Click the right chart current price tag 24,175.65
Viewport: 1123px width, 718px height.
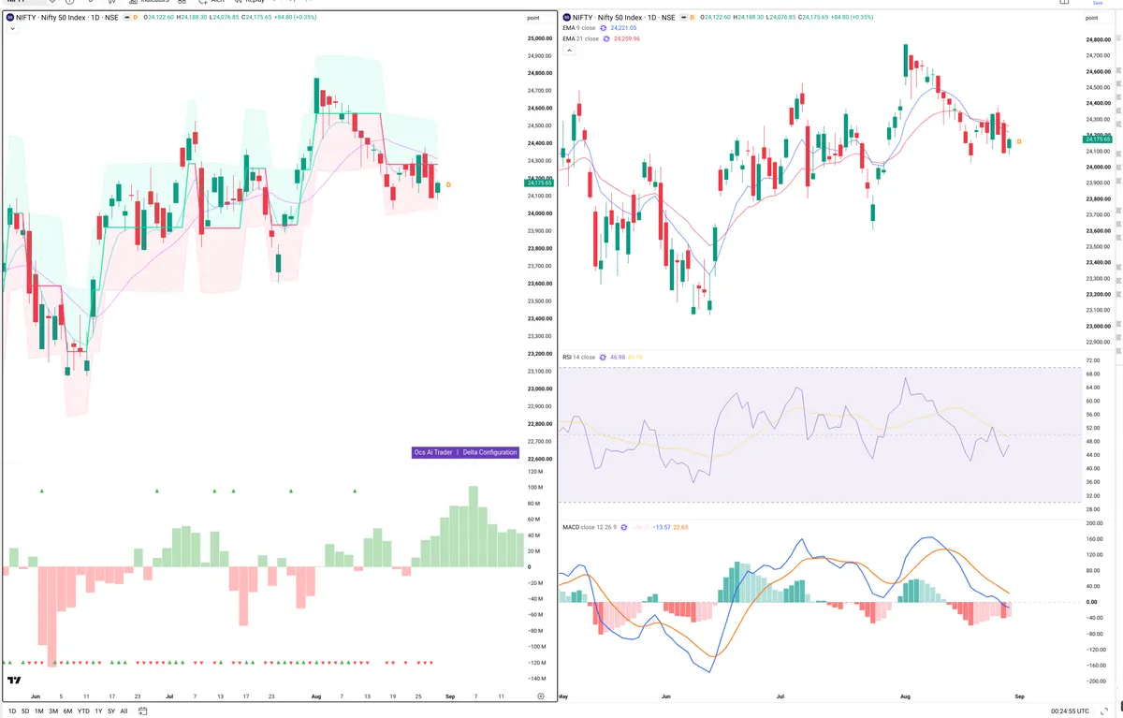(1100, 139)
